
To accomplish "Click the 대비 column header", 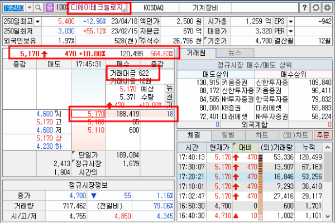I will coord(245,147).
